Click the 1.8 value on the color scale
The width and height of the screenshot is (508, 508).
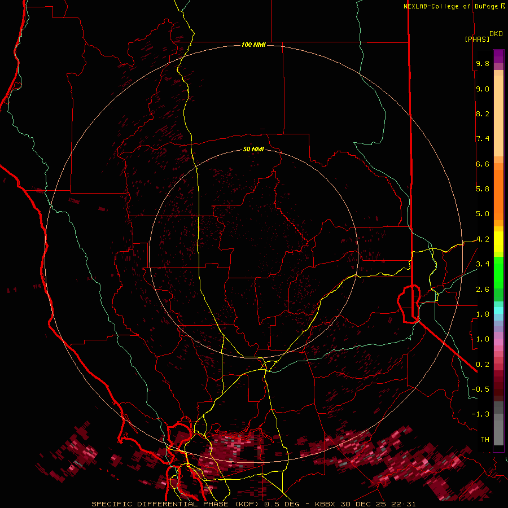tap(483, 314)
